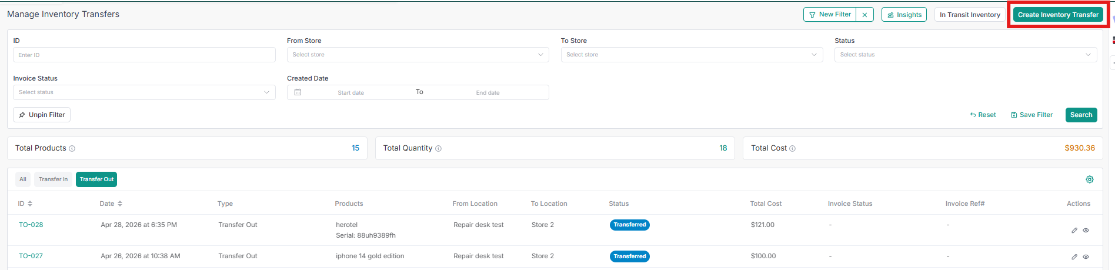The image size is (1115, 270).
Task: Click the Total Products info icon
Action: click(72, 149)
